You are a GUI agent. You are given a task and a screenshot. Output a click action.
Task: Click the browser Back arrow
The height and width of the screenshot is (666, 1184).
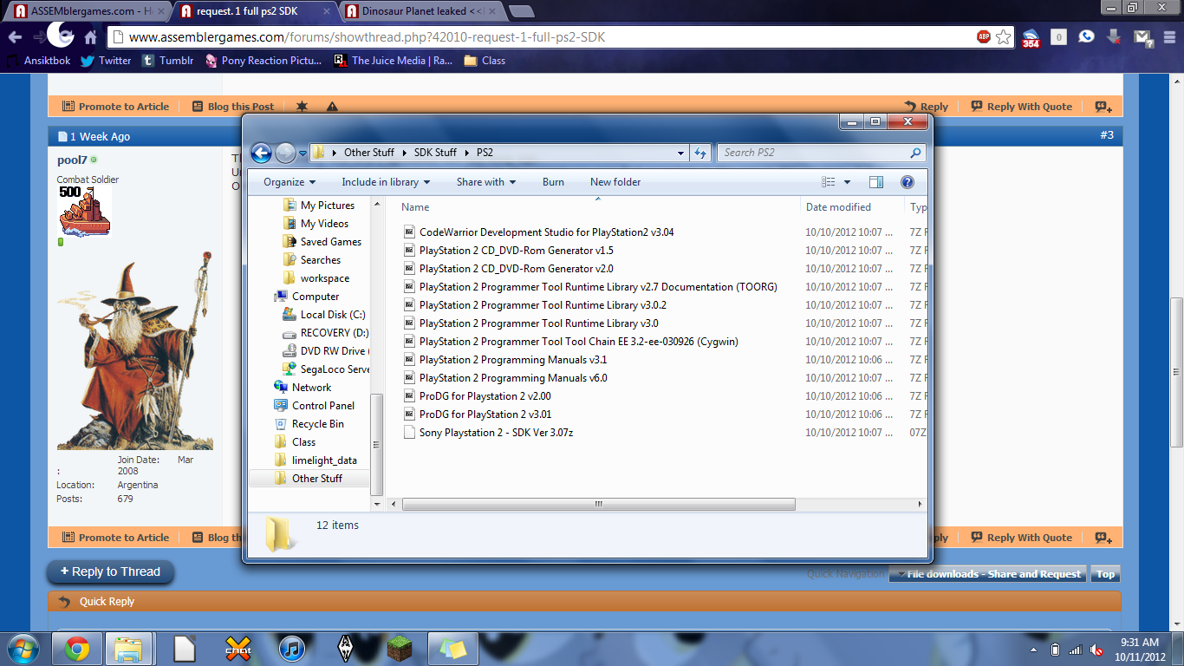15,37
